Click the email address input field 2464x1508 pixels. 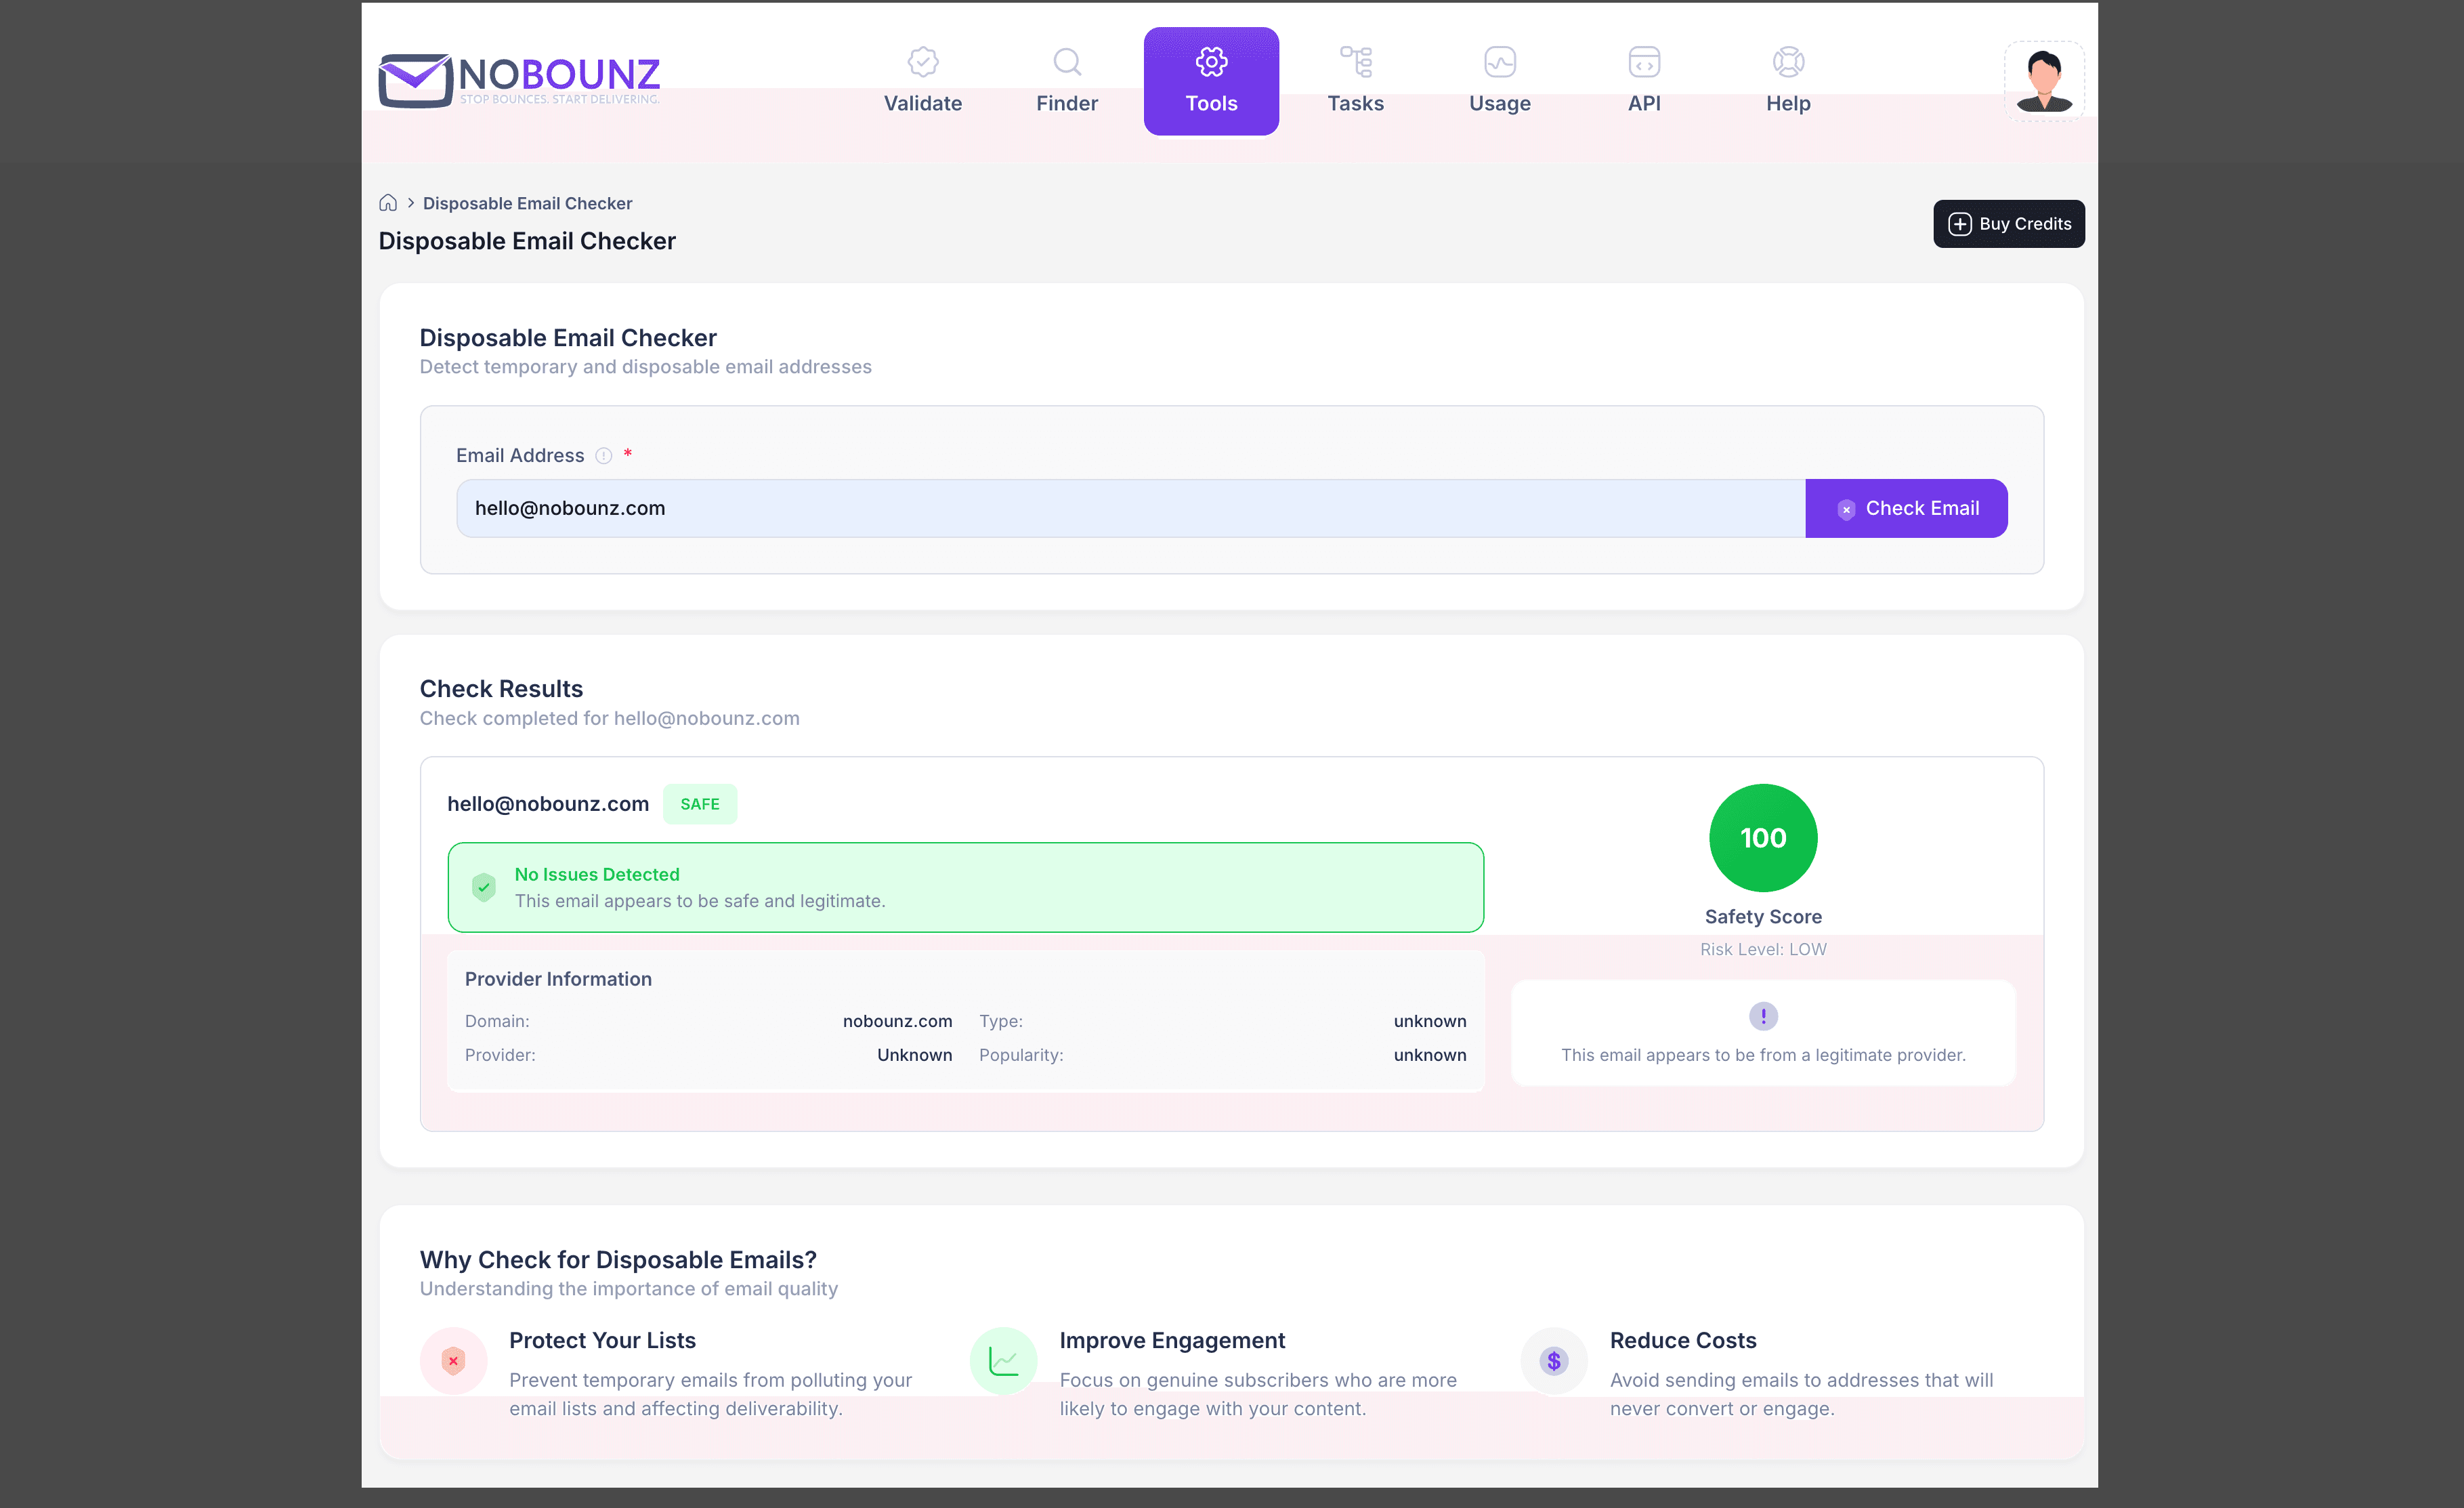pos(1100,508)
